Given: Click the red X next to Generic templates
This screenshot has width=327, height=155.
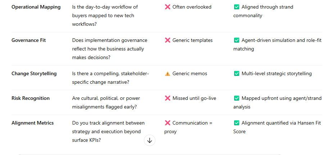Looking at the screenshot, I should 168,40.
